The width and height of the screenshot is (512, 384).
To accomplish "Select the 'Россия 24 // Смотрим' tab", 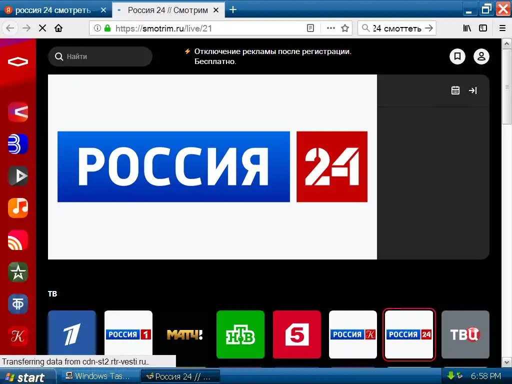I will click(x=168, y=10).
